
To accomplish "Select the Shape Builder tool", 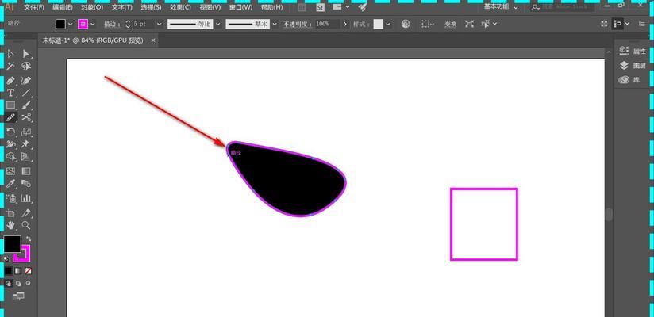I will pos(11,157).
